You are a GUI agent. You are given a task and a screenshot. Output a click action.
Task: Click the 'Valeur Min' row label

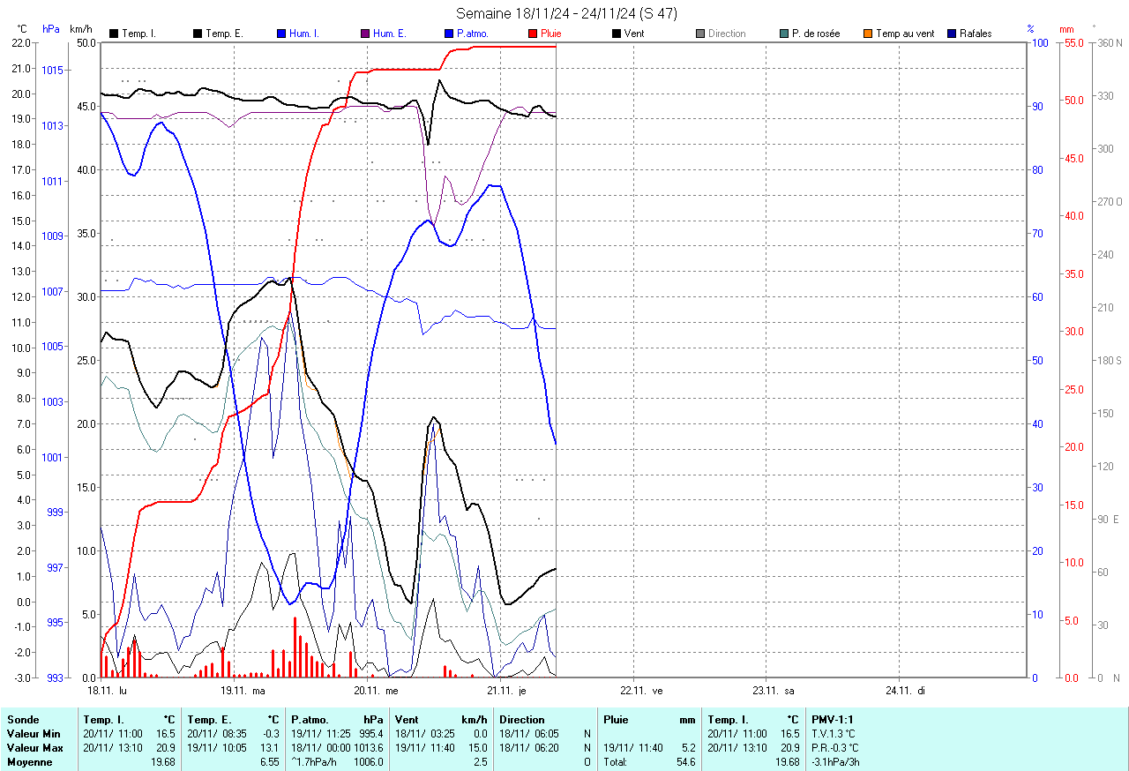coord(33,734)
